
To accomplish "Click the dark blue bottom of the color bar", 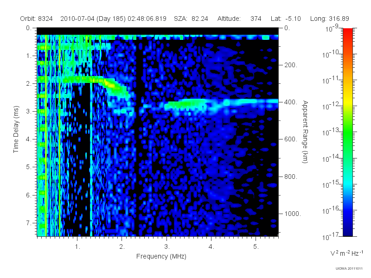I will pyautogui.click(x=348, y=232).
